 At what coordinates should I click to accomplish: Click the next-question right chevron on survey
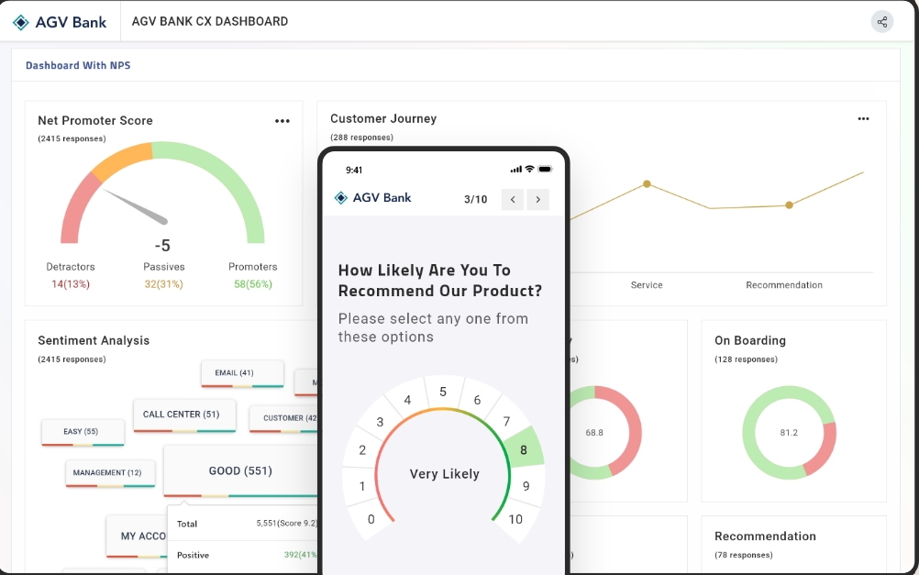pos(537,199)
